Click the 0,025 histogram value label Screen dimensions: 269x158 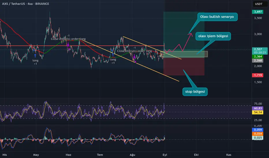tap(258, 138)
